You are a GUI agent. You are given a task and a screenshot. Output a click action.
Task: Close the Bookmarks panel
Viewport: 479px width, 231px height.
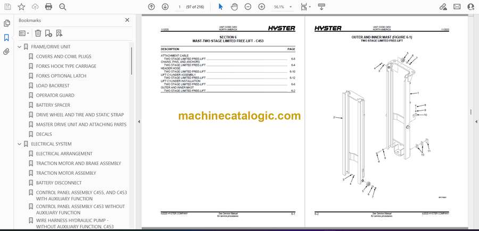tap(127, 20)
